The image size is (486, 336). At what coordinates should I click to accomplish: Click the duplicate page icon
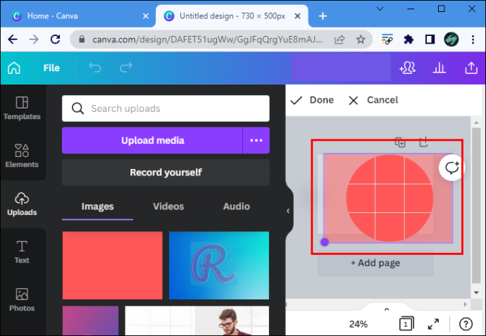tap(400, 142)
